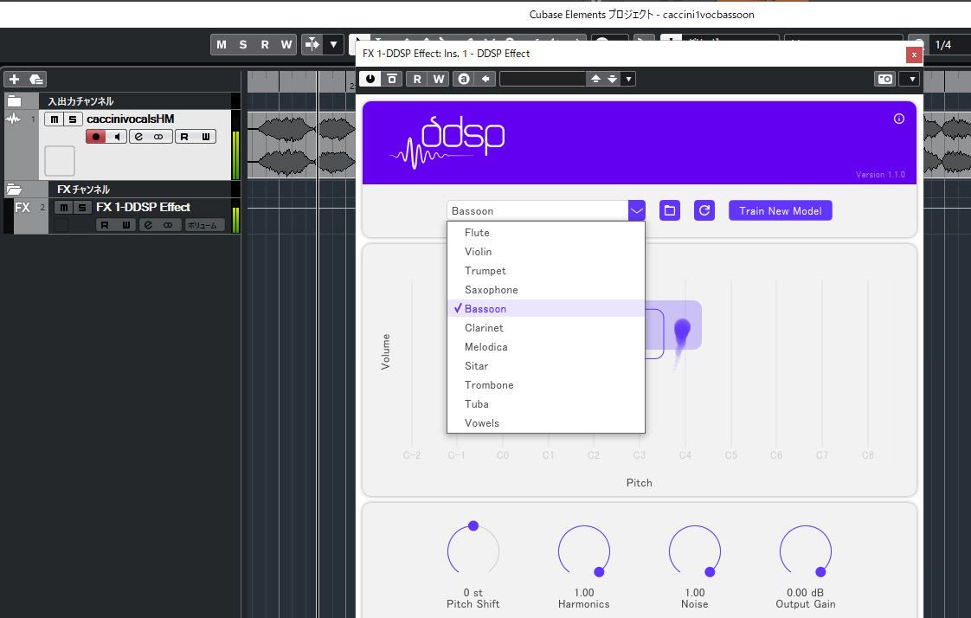Open the dropdown at plugin window top right
Viewport: 971px width, 618px height.
(x=910, y=78)
